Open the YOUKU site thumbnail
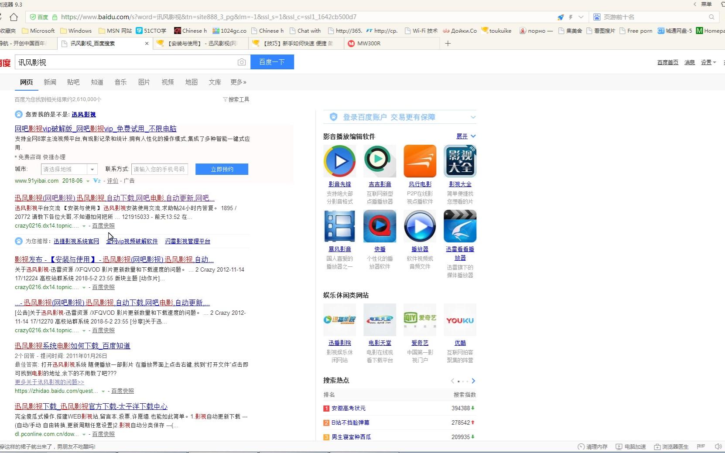The height and width of the screenshot is (453, 725). click(460, 320)
